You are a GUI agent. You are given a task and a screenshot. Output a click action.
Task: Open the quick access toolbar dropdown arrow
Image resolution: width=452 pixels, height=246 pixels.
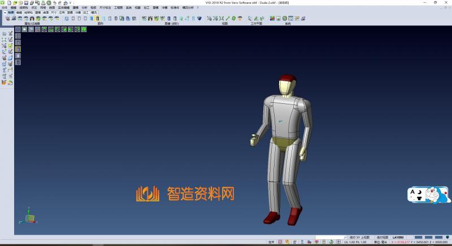point(70,3)
